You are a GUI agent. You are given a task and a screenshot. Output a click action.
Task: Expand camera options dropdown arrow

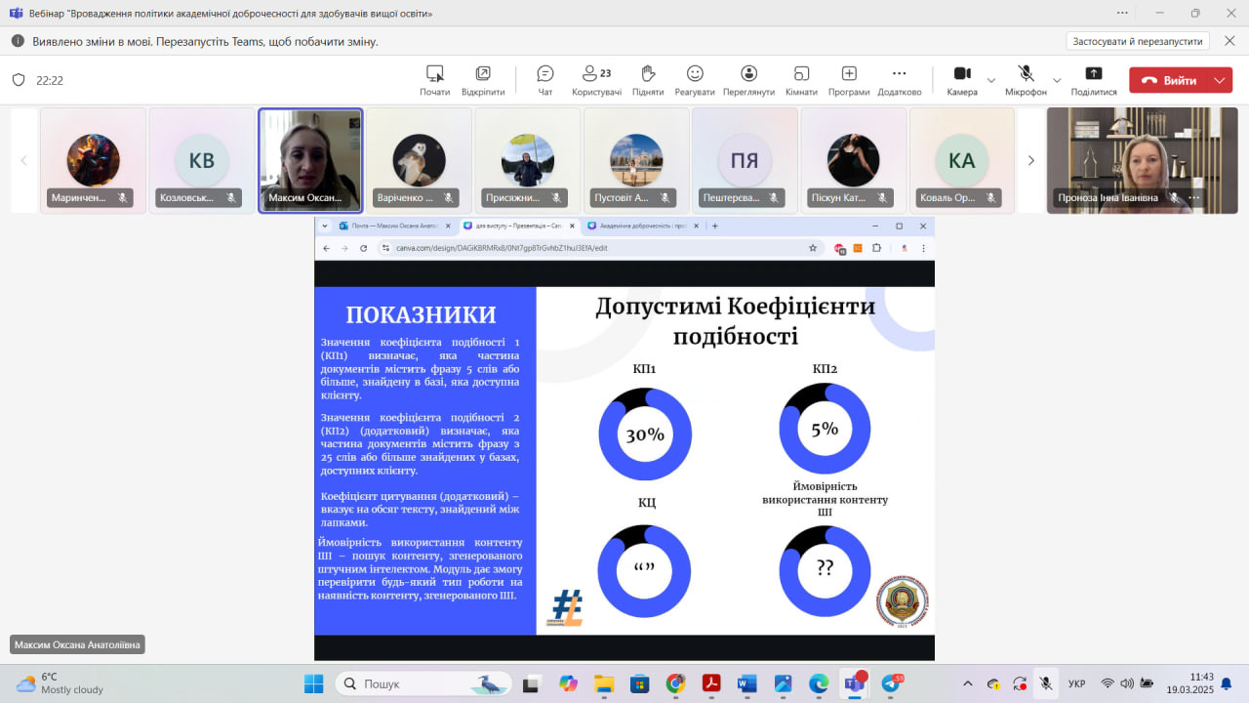coord(991,80)
